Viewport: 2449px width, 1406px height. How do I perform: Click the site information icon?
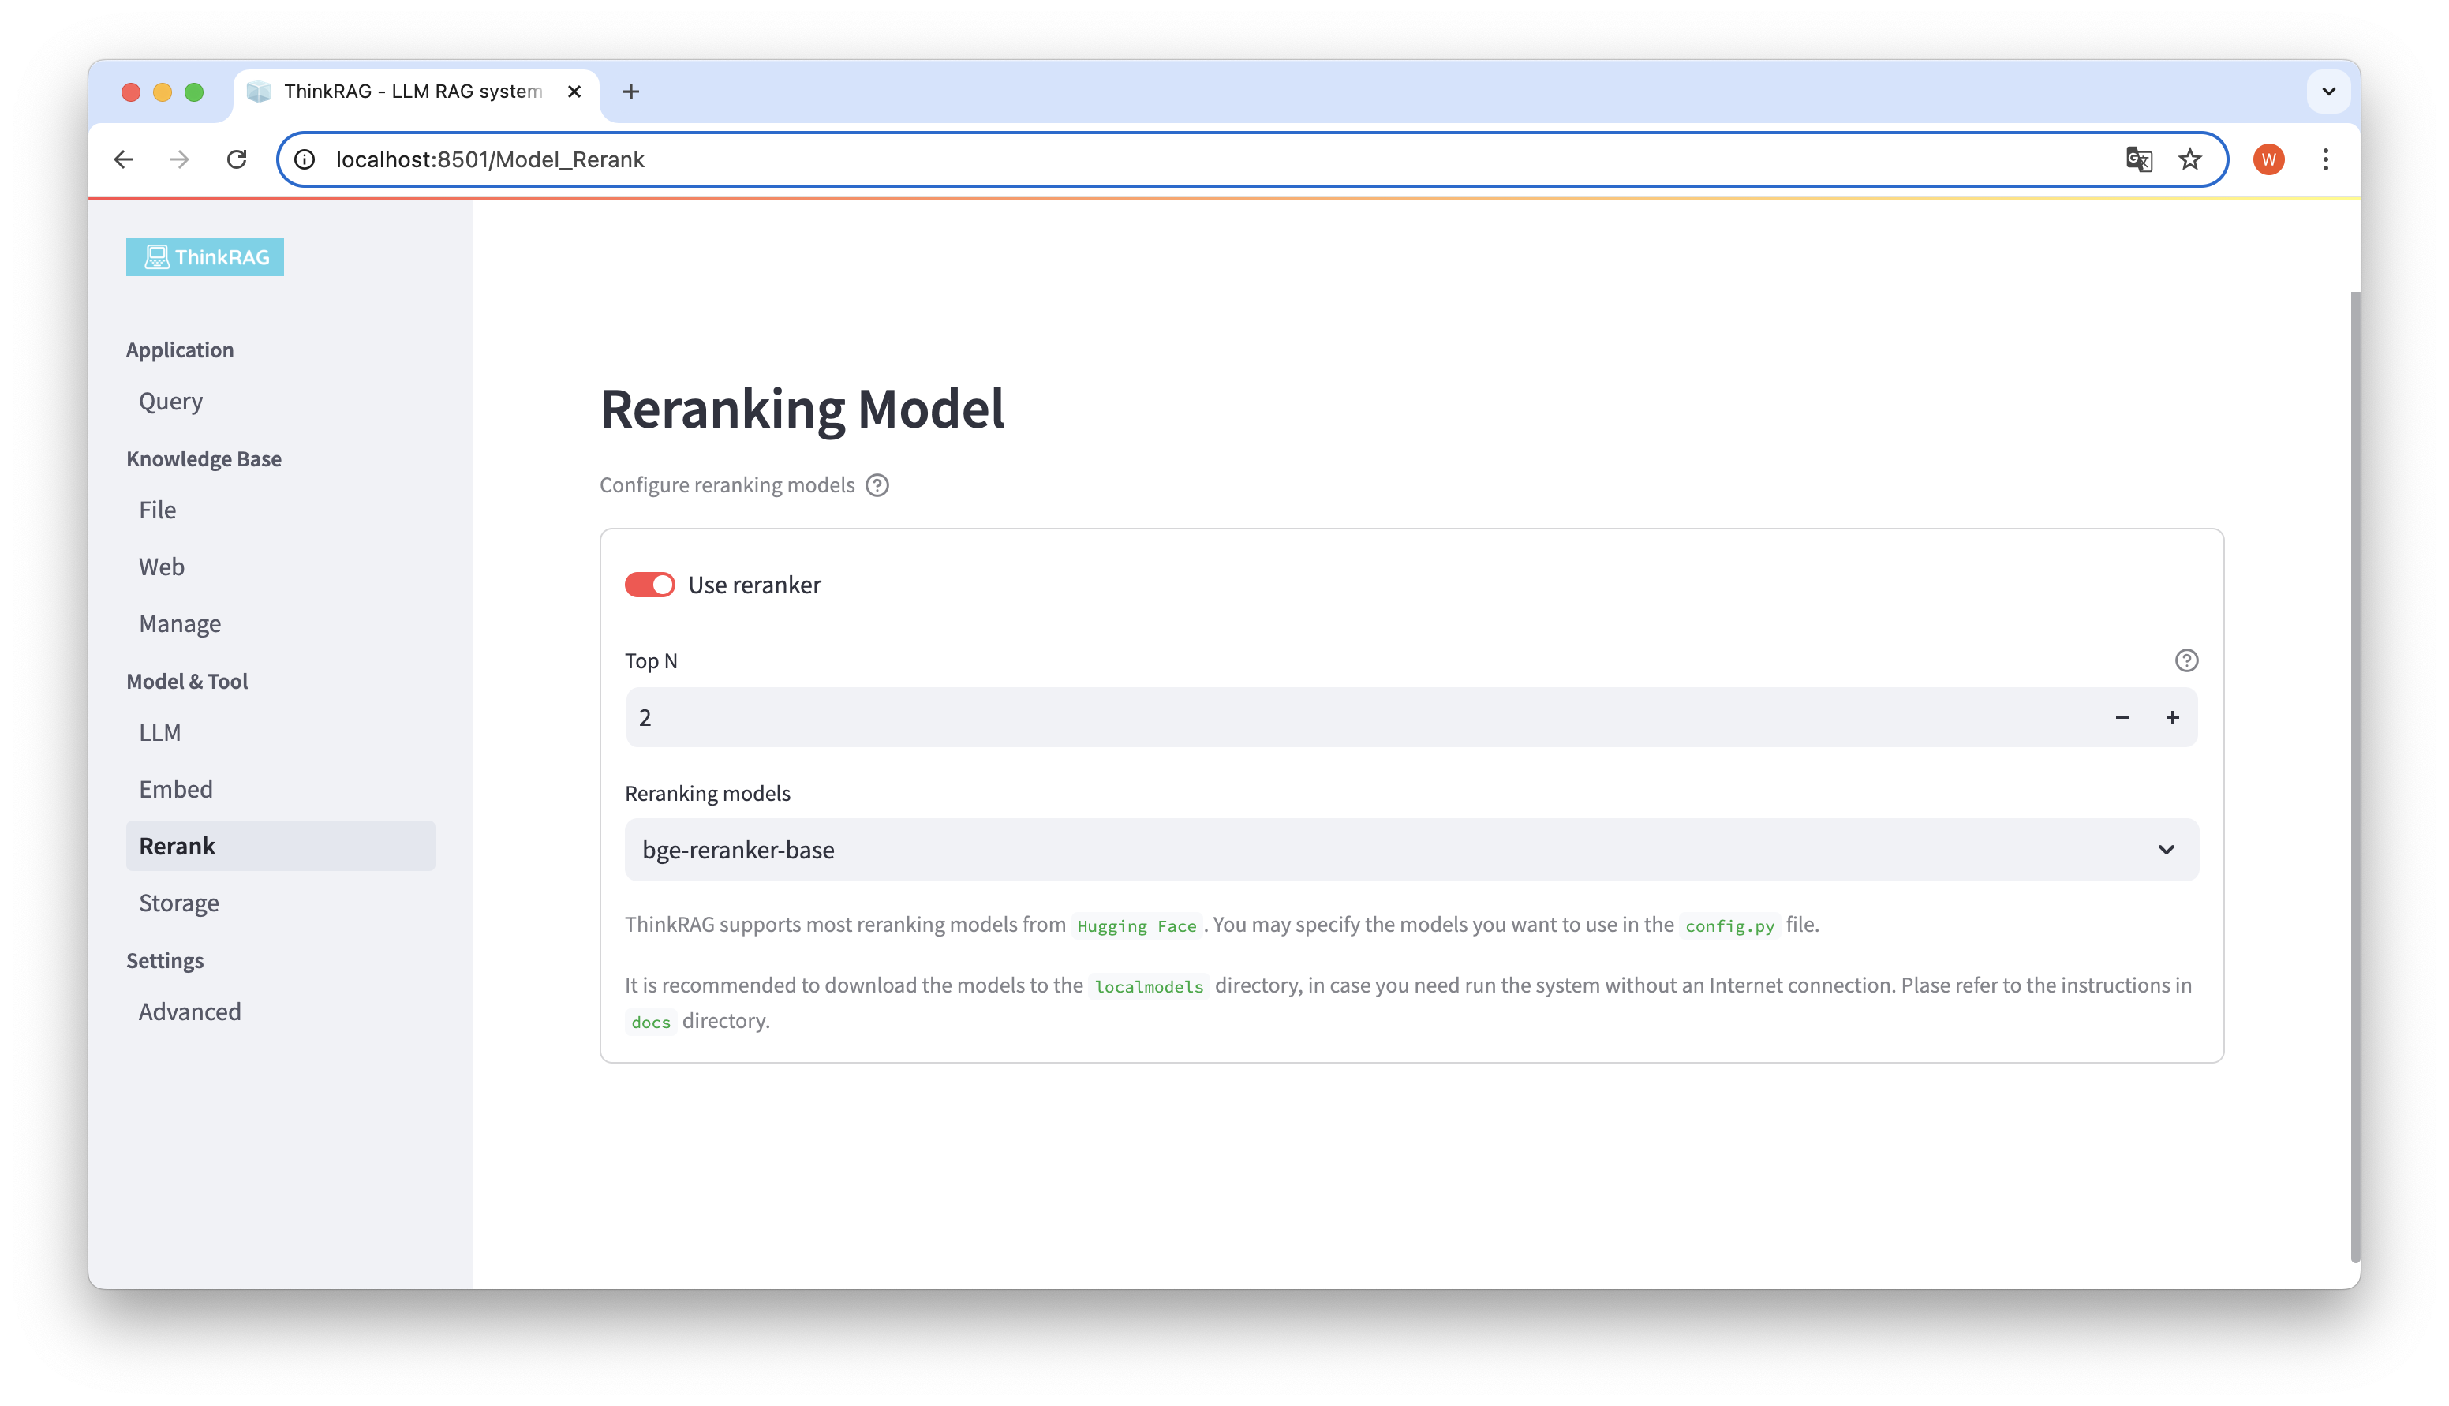click(305, 159)
